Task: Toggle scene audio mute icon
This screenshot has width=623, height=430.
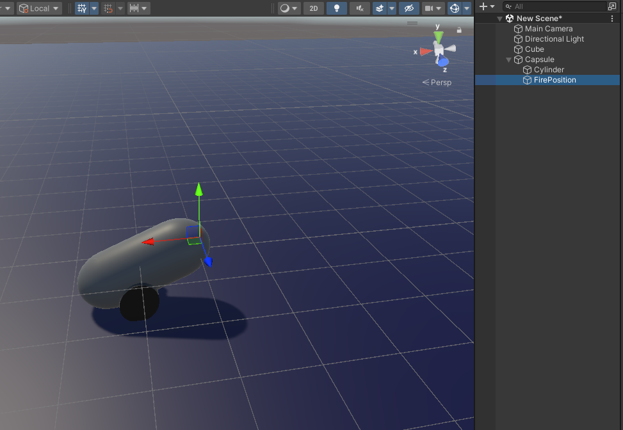Action: [x=360, y=8]
